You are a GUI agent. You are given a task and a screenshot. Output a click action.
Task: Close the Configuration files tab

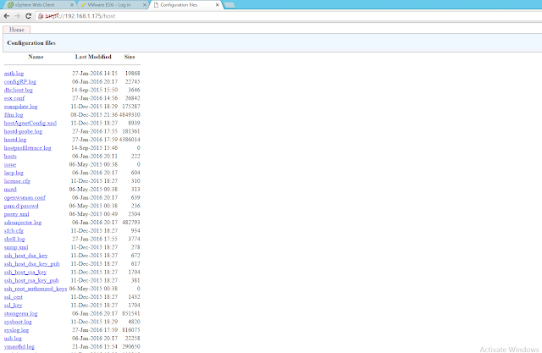coord(218,5)
